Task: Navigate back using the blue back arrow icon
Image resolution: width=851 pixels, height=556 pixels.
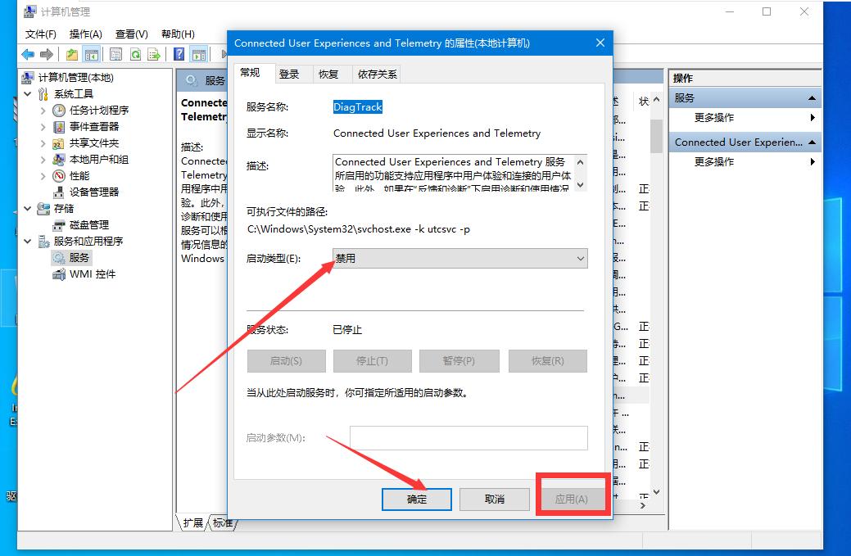Action: [26, 55]
